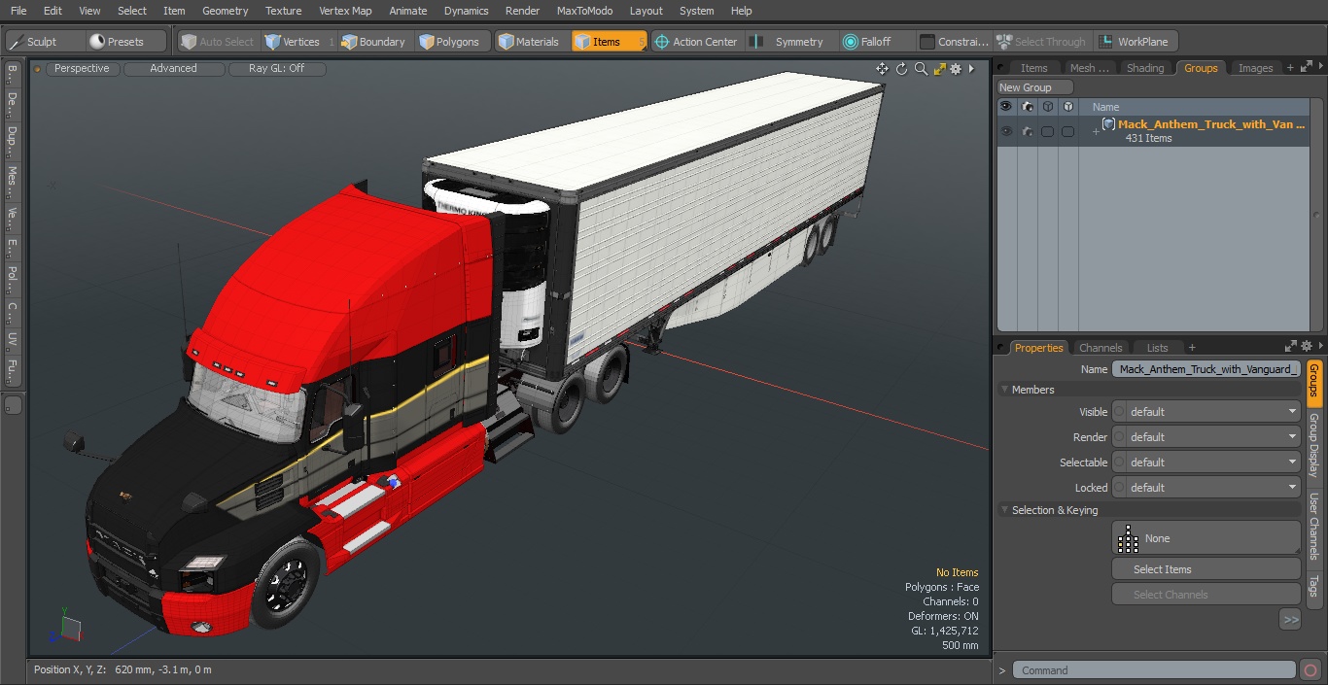The height and width of the screenshot is (685, 1328).
Task: Open the Presets browser
Action: [x=125, y=42]
